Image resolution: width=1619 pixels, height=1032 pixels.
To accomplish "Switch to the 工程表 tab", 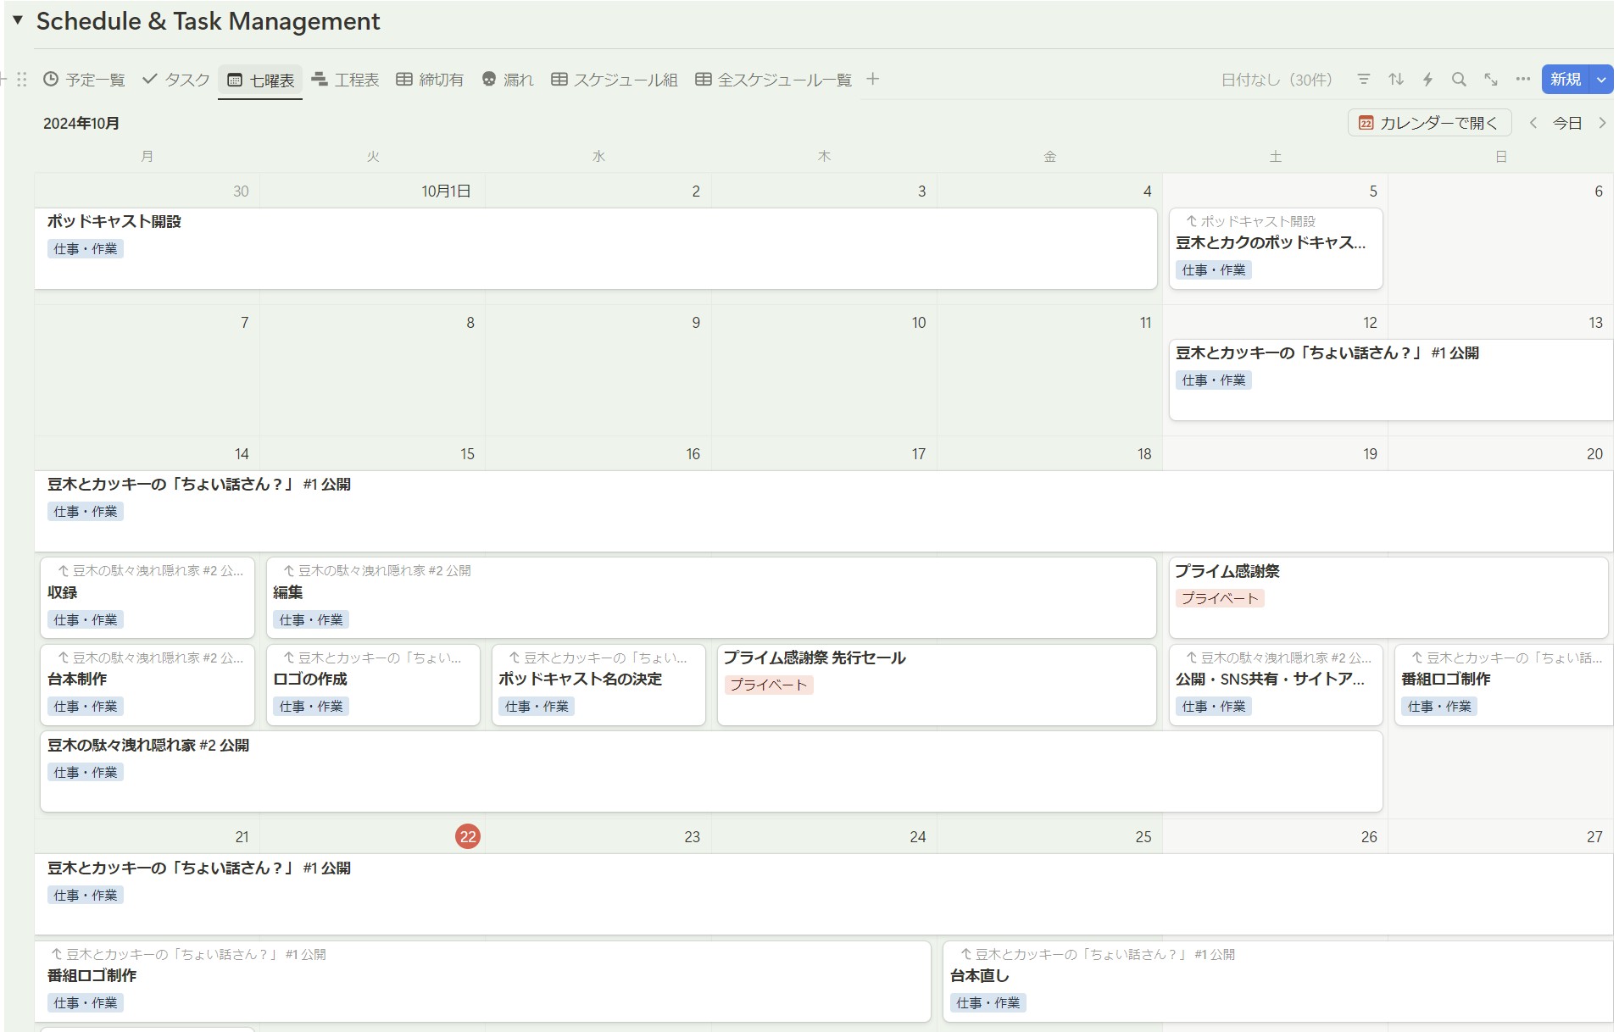I will click(x=345, y=80).
